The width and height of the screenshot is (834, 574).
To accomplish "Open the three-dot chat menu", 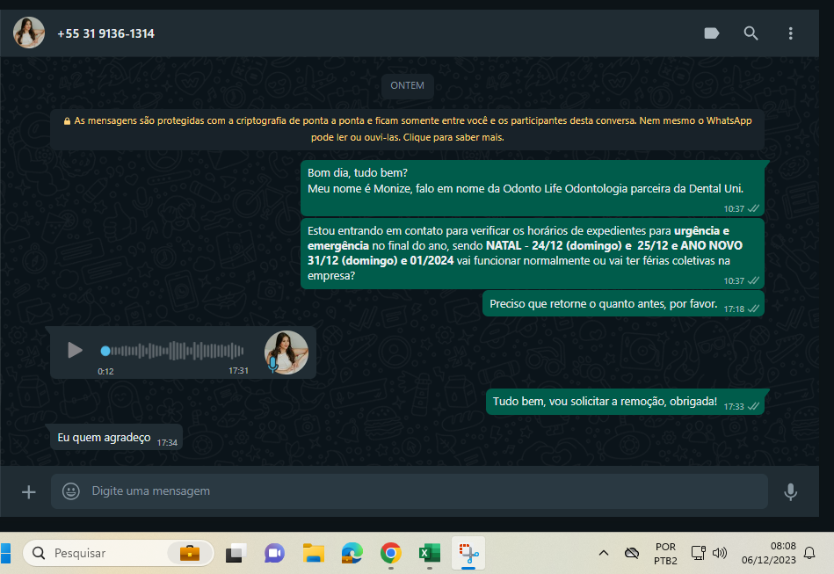I will pyautogui.click(x=790, y=33).
